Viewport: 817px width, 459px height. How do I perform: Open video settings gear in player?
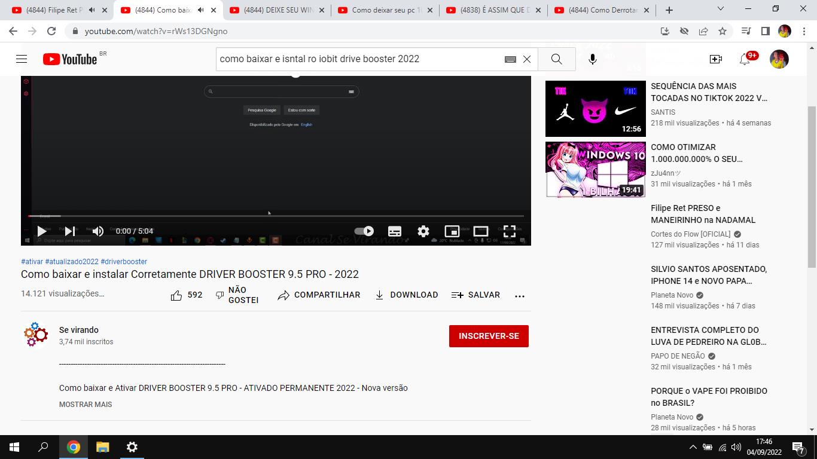[423, 231]
